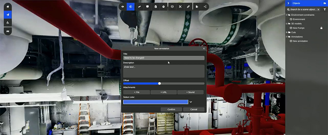The width and height of the screenshot is (328, 135).
Task: Open the share icon in toolbar
Action: tap(205, 7)
